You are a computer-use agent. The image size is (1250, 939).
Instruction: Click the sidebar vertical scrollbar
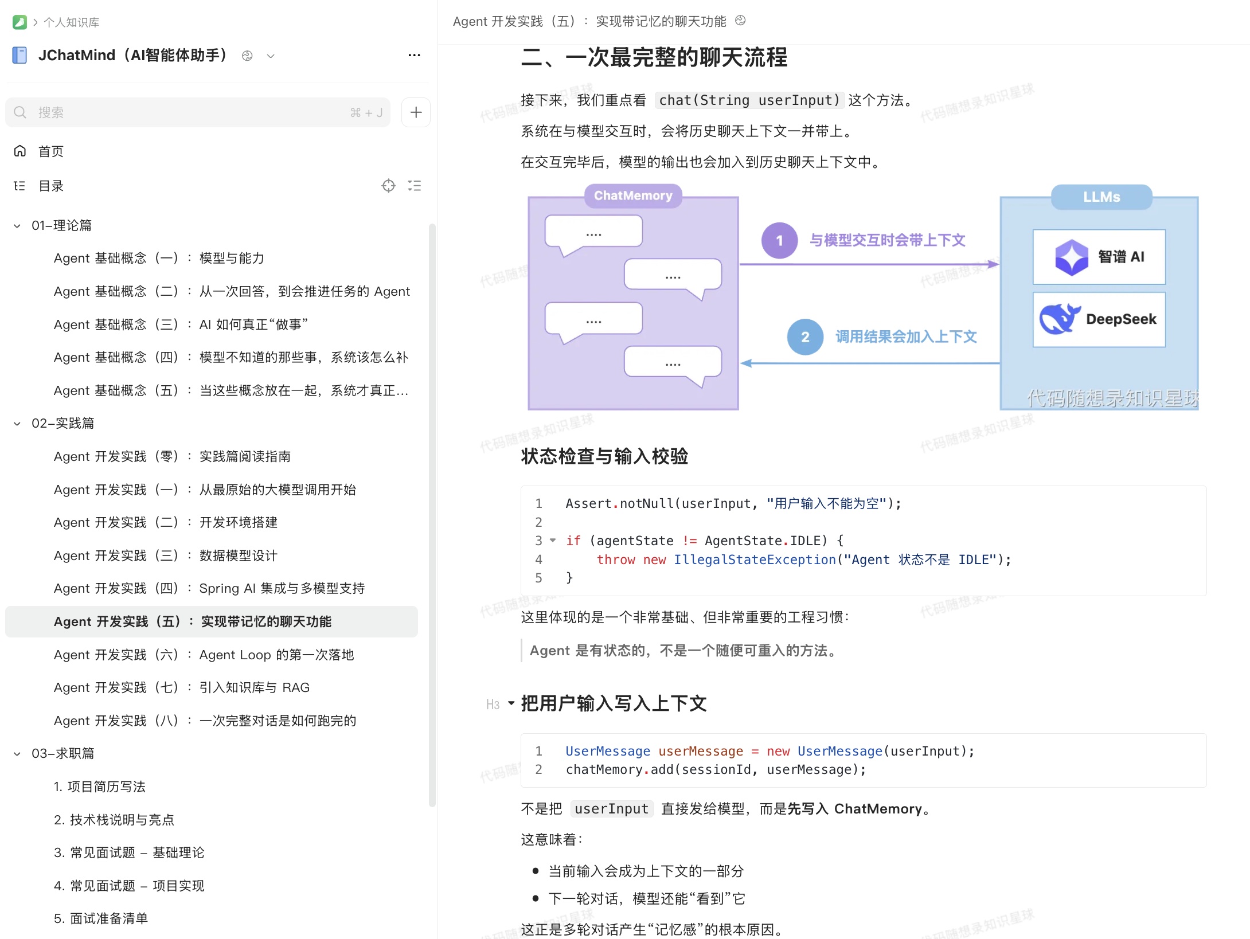432,516
